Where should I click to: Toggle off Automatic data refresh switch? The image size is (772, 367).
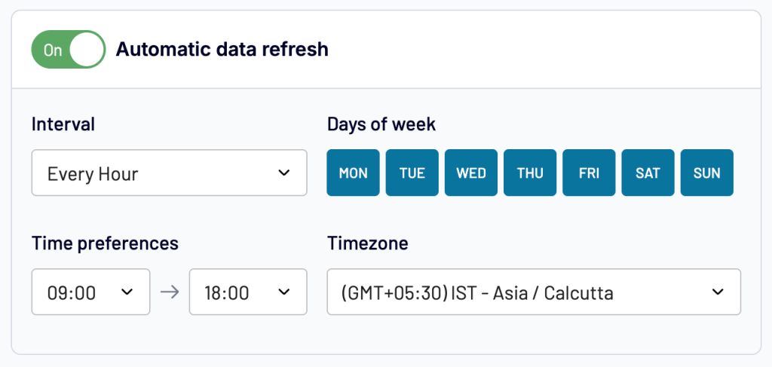tap(68, 50)
